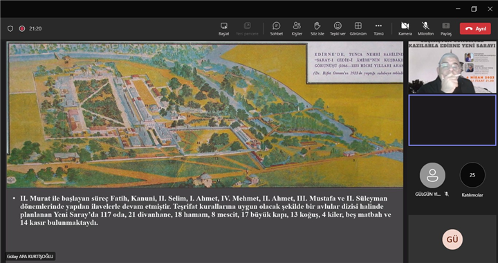Open Tümü more options menu
This screenshot has height=263, width=498.
[378, 28]
